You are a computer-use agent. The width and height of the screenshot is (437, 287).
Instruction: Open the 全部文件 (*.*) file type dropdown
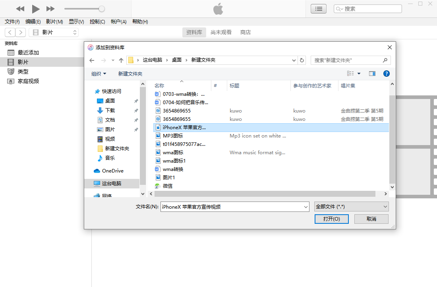tap(351, 207)
